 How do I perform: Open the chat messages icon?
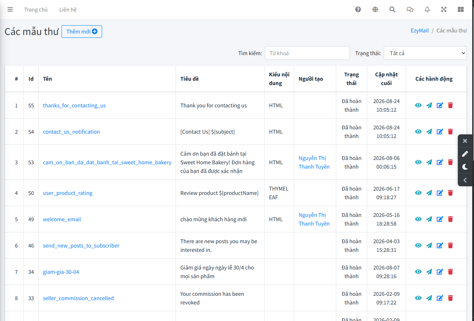pos(410,10)
